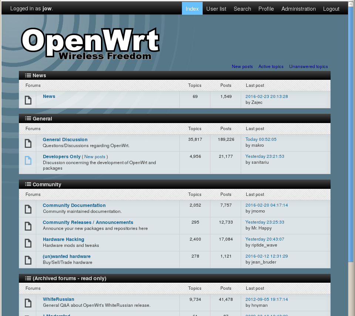Click the list icon beside Archived forums header
The height and width of the screenshot is (316, 355).
[28, 278]
